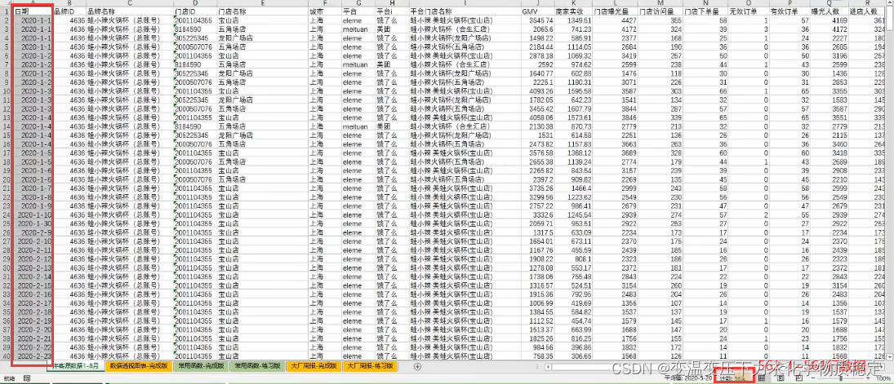Screen dimensions: 894x384
Task: Select column A header
Action: [x=33, y=3]
